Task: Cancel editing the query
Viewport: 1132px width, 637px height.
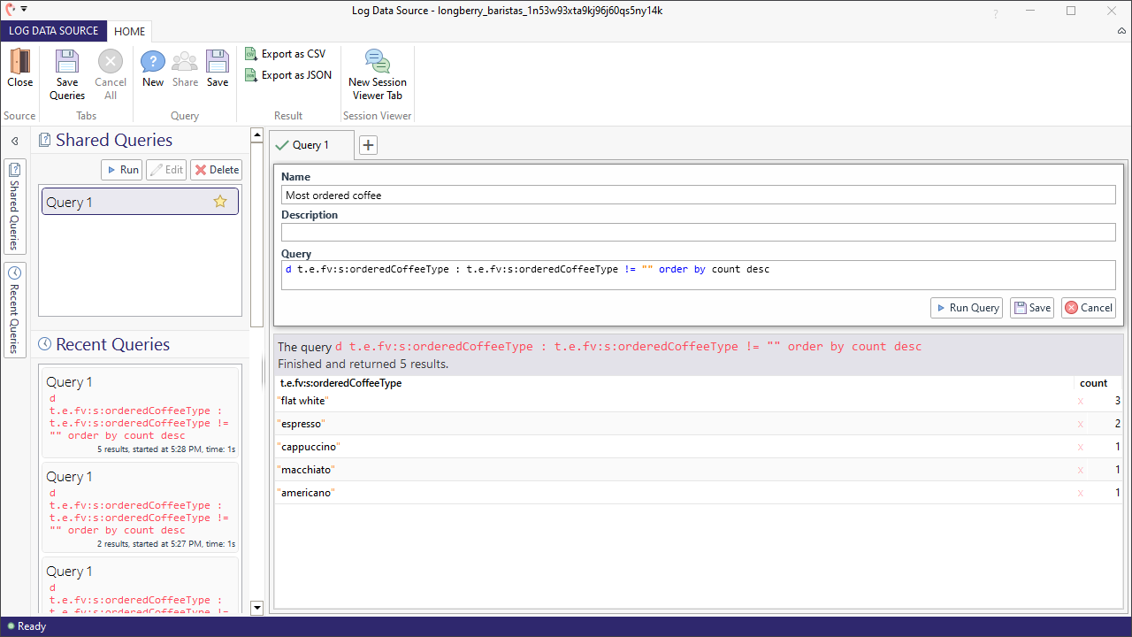Action: [x=1088, y=308]
